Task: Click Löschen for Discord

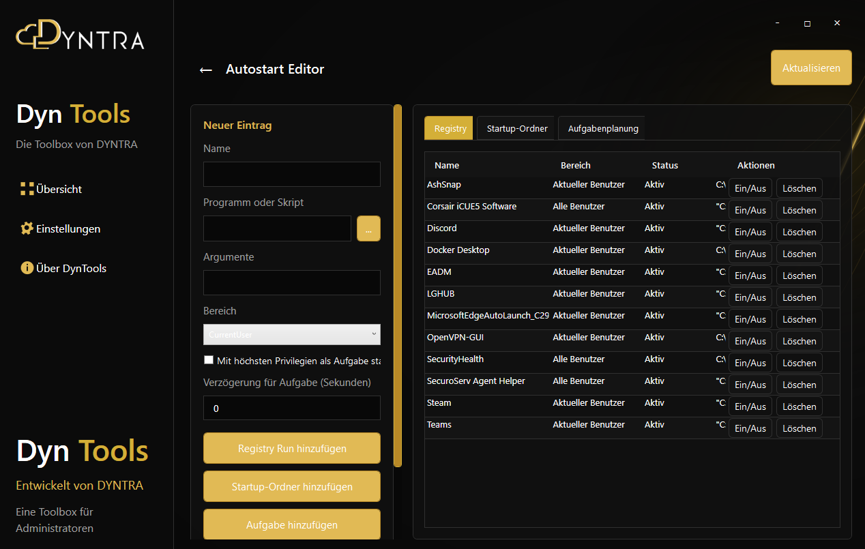Action: coord(800,232)
